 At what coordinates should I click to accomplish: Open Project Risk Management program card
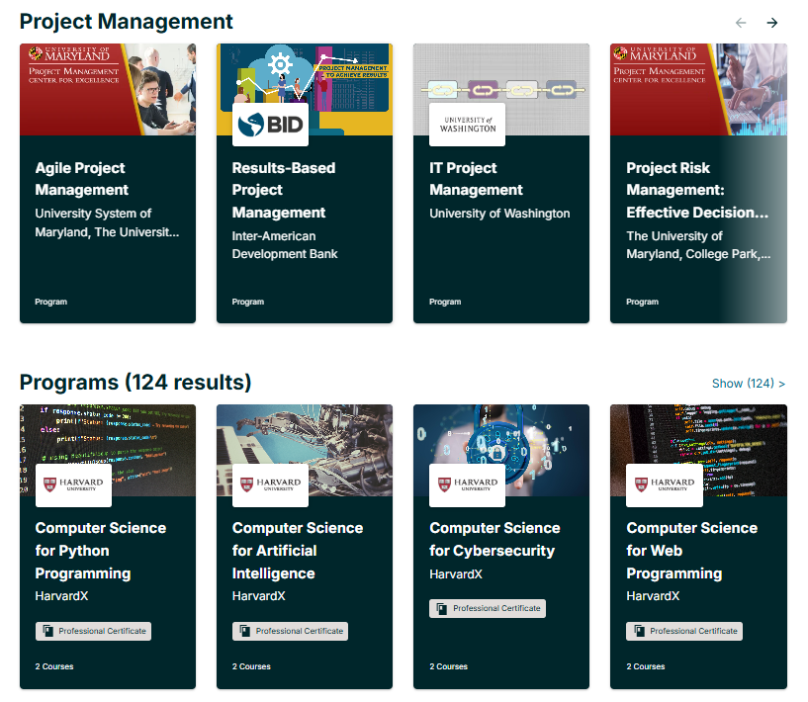click(x=696, y=190)
